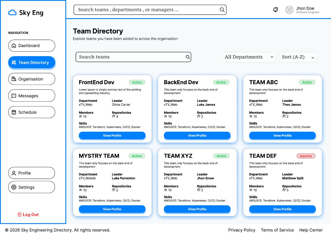Click the Sky Eng cloud logo icon
The image size is (331, 235).
12,13
